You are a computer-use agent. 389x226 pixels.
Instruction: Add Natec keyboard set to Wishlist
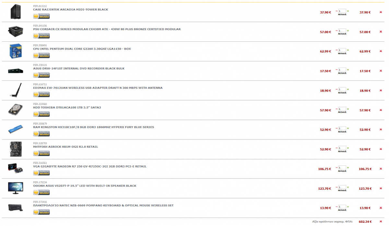click(41, 212)
